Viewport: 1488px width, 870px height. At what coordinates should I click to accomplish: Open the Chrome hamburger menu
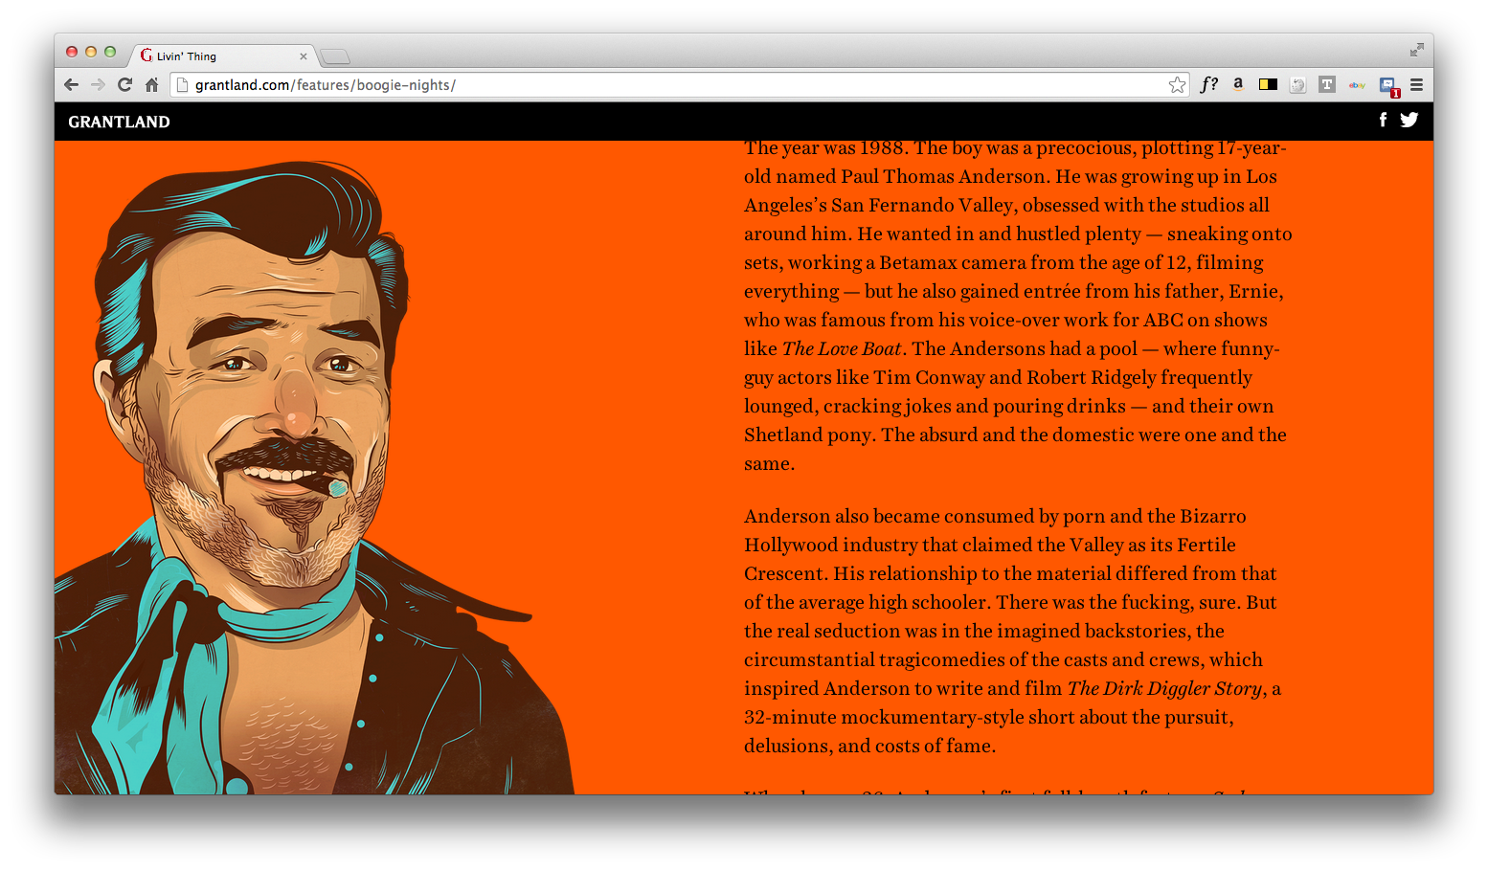(1416, 85)
